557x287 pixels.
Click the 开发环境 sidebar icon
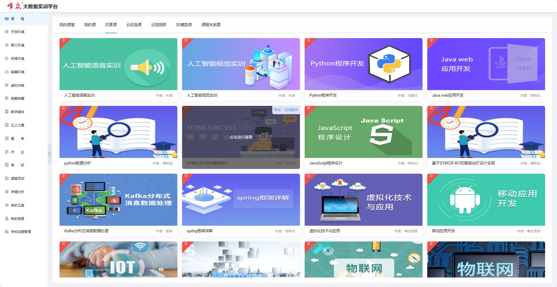point(7,32)
